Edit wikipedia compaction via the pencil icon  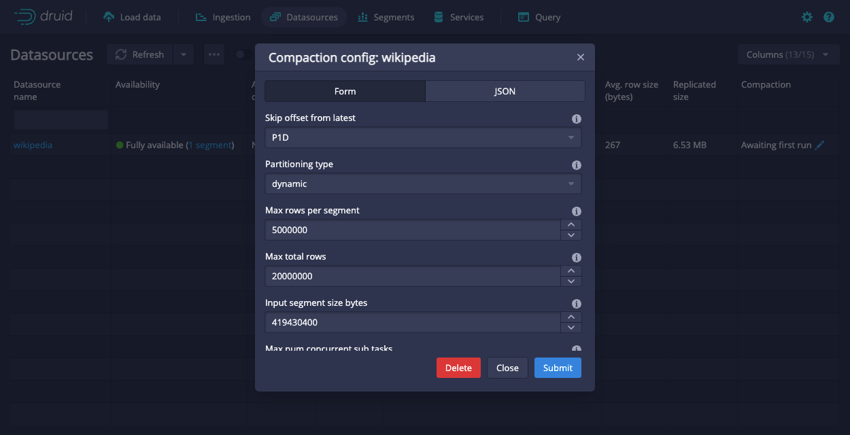pos(818,145)
